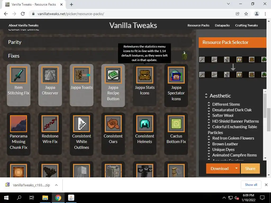Open Windows Start menu
The height and width of the screenshot is (203, 271).
[6, 198]
